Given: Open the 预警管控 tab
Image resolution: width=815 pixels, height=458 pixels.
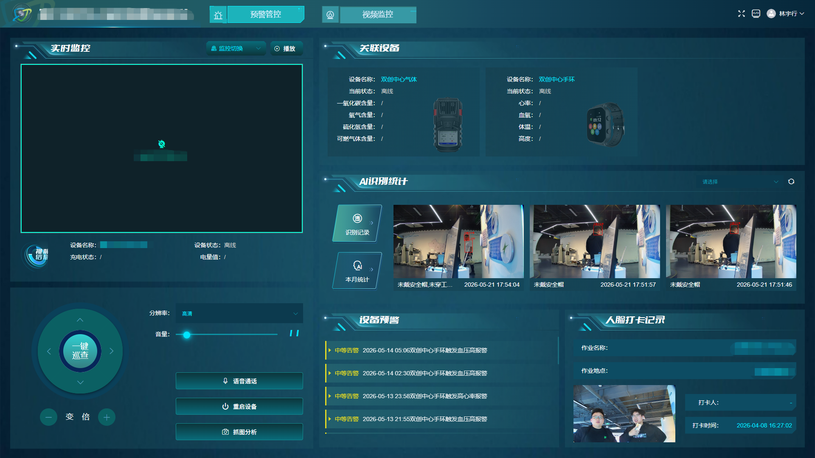Looking at the screenshot, I should click(x=266, y=14).
